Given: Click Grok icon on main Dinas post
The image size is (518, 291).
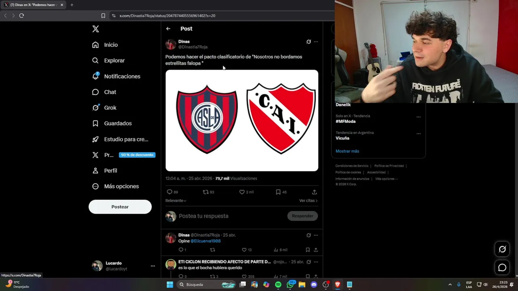Looking at the screenshot, I should [309, 42].
